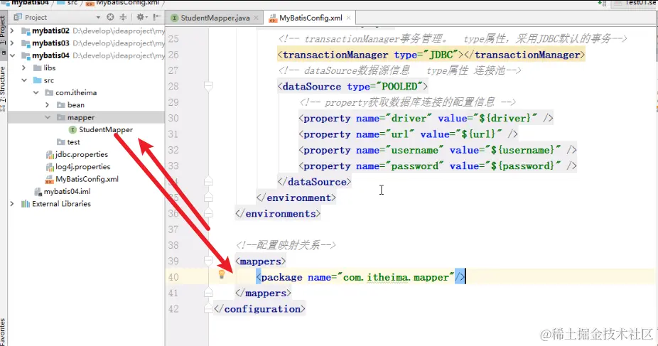658x346 pixels.
Task: Click the collapse all icon in Project panel
Action: (x=123, y=17)
